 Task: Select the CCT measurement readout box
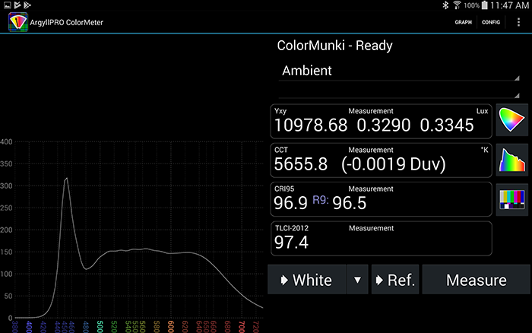[381, 160]
